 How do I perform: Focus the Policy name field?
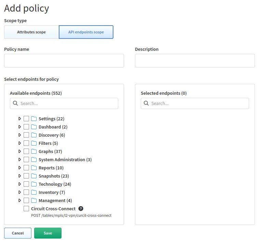tap(64, 61)
